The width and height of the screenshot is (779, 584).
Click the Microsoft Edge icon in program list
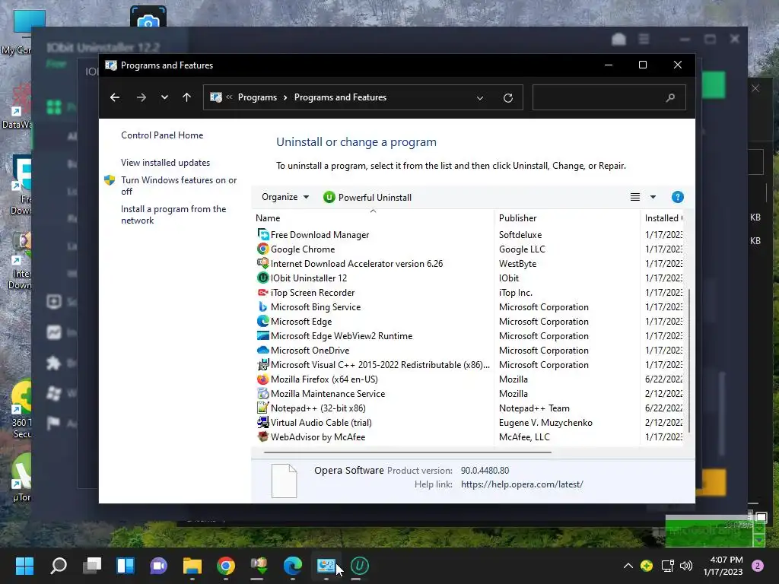click(262, 322)
